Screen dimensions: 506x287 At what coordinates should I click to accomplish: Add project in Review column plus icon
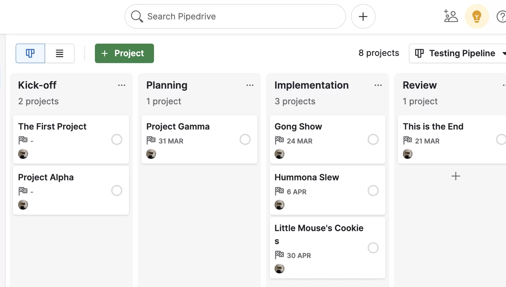point(456,176)
